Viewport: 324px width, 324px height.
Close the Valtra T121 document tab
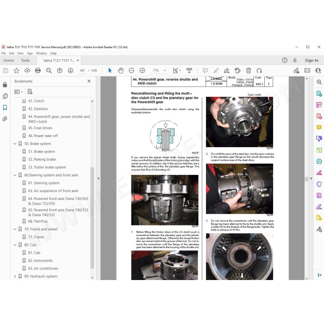(78, 60)
